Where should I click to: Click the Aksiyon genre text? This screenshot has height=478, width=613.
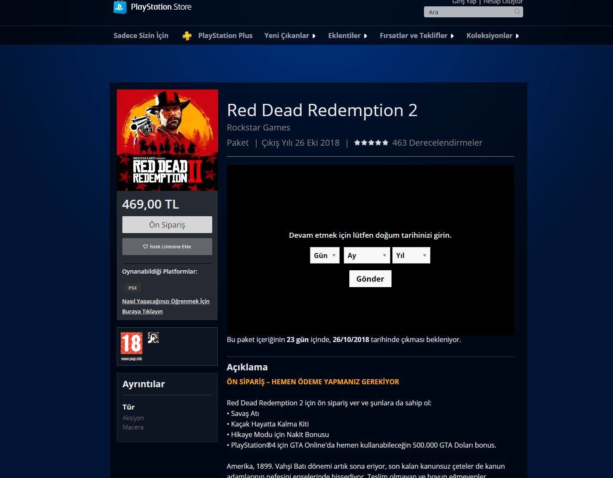[133, 418]
